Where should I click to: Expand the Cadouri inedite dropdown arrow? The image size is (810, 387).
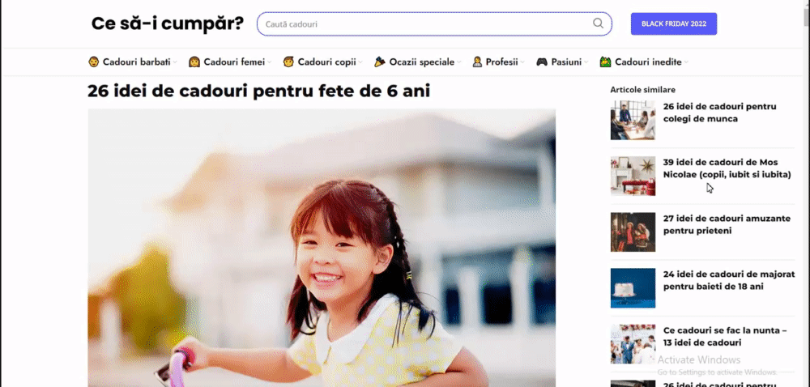(x=686, y=62)
